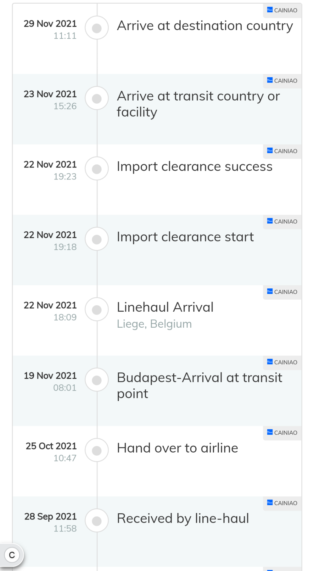Click timeline marker for Received by line-haul
Viewport: 314px width, 571px height.
click(97, 521)
